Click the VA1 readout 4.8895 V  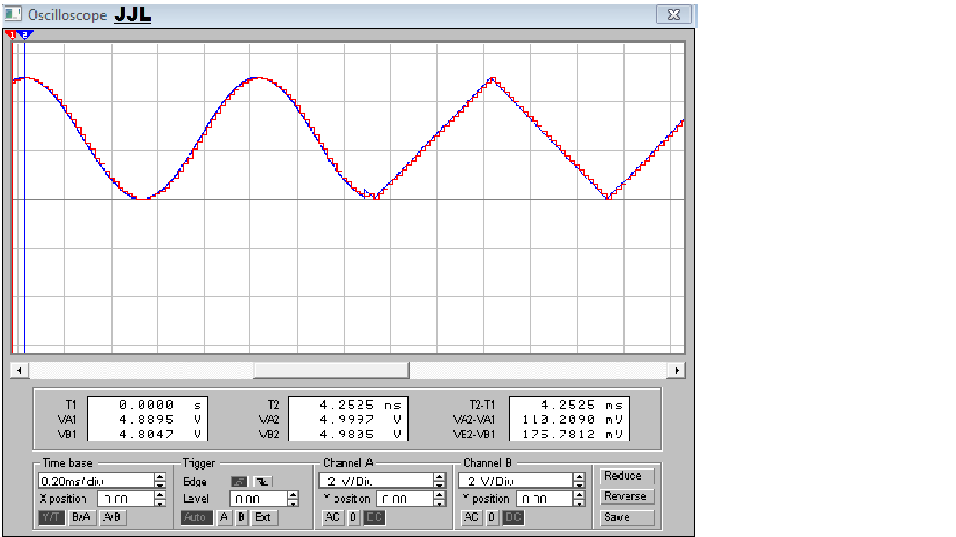click(x=160, y=420)
